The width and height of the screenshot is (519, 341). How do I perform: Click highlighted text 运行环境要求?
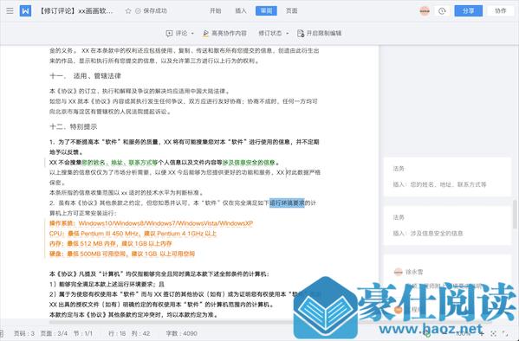pos(287,203)
